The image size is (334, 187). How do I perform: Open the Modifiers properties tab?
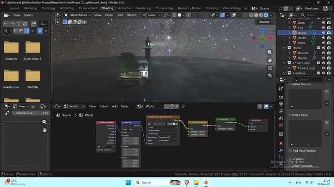tap(281, 150)
